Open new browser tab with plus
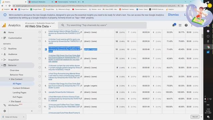This screenshot has height=120, width=213. [x=83, y=2]
